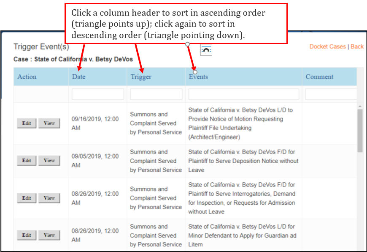Select the '09/16/2019, 12:00 AM' date cell
367x252 pixels.
point(95,123)
